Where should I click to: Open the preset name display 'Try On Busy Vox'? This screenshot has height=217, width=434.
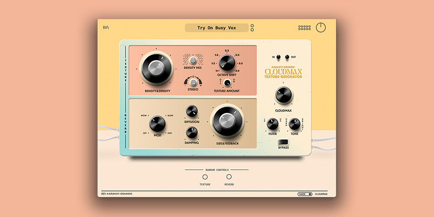coord(217,28)
